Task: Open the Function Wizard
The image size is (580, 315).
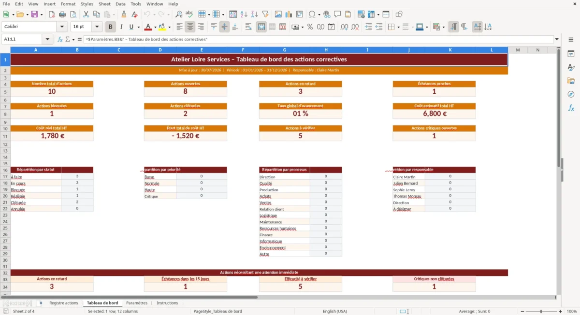Action: click(x=60, y=39)
